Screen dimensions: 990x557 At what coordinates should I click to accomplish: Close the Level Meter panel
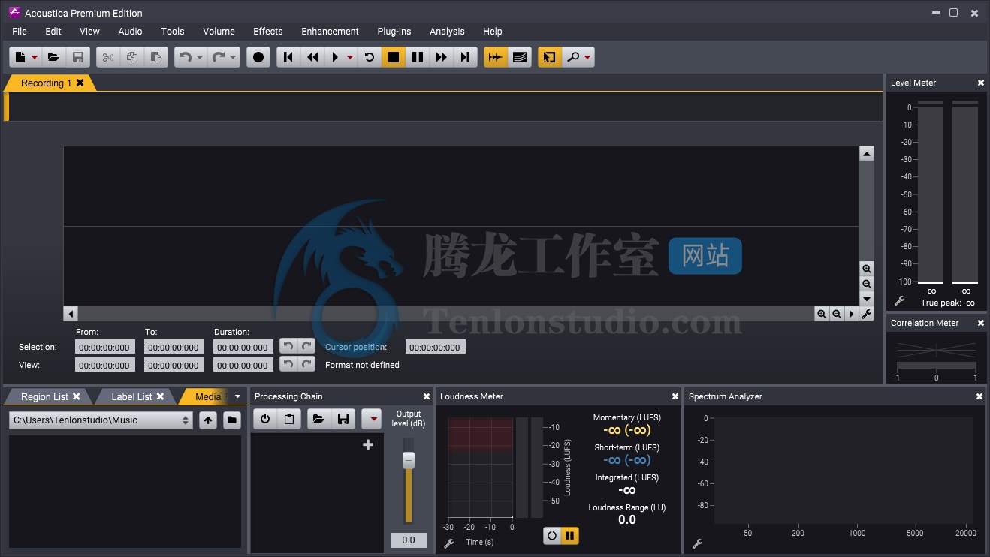(x=980, y=83)
